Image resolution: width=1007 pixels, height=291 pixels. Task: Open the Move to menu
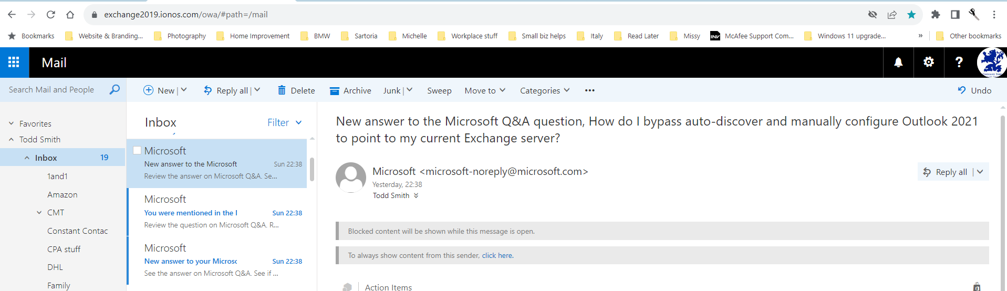(x=485, y=90)
